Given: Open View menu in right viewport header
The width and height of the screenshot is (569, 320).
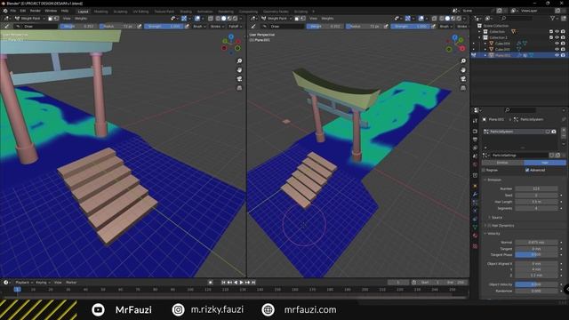Looking at the screenshot, I should 313,18.
